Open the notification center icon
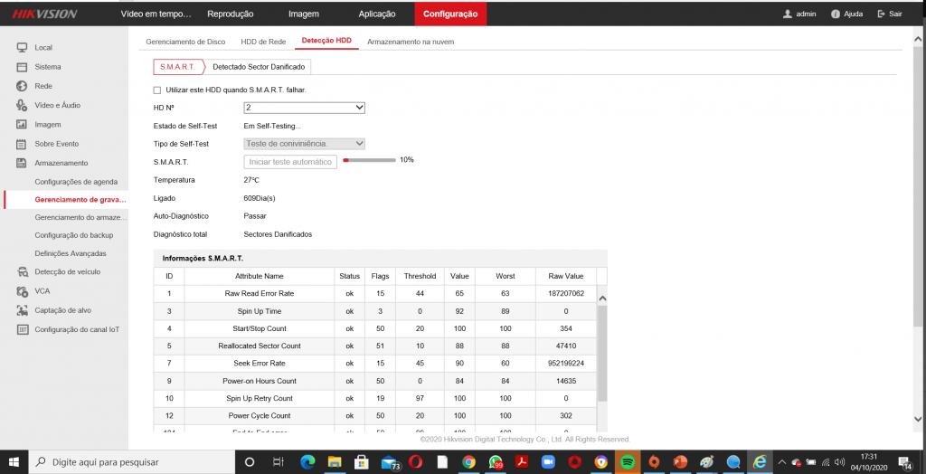 click(x=903, y=461)
